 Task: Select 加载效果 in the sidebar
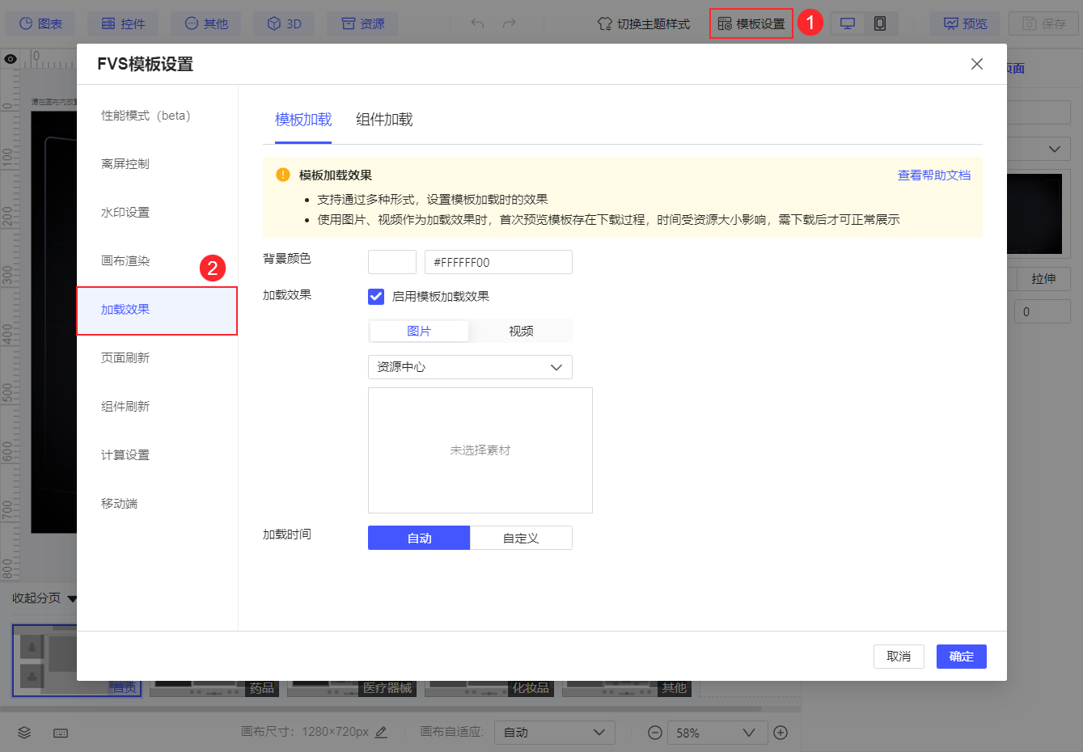[x=157, y=311]
